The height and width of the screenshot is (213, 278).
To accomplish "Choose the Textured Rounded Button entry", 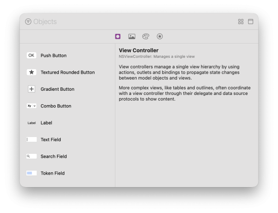I will pos(67,72).
